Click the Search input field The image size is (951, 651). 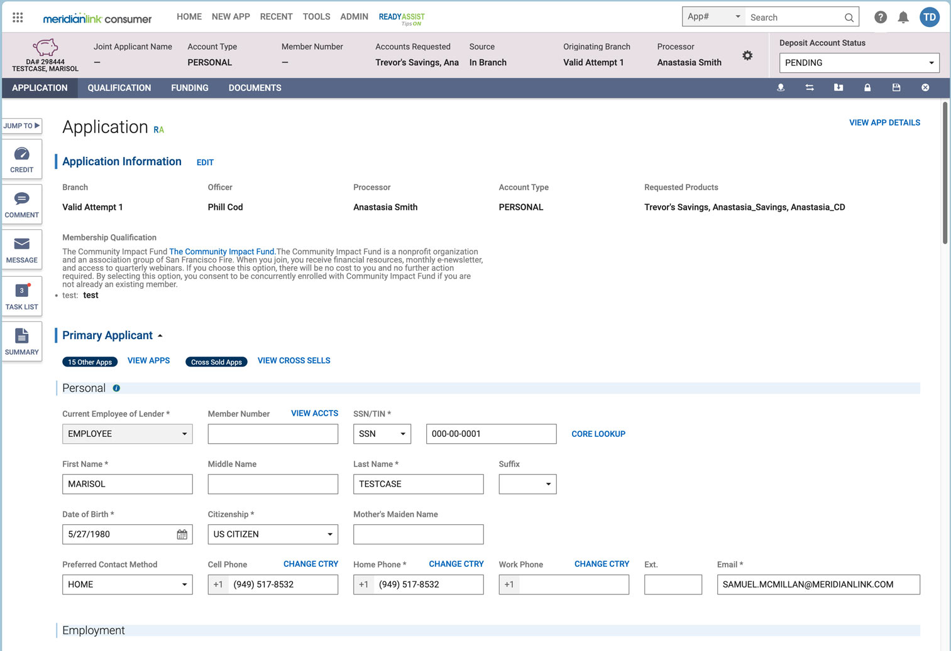795,17
